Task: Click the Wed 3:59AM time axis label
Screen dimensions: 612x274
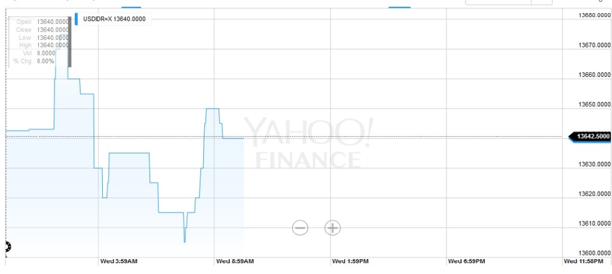Action: tap(118, 261)
